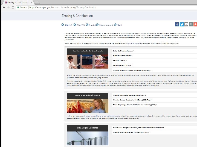Close the Testing & Certification browser tab

coord(31,2)
